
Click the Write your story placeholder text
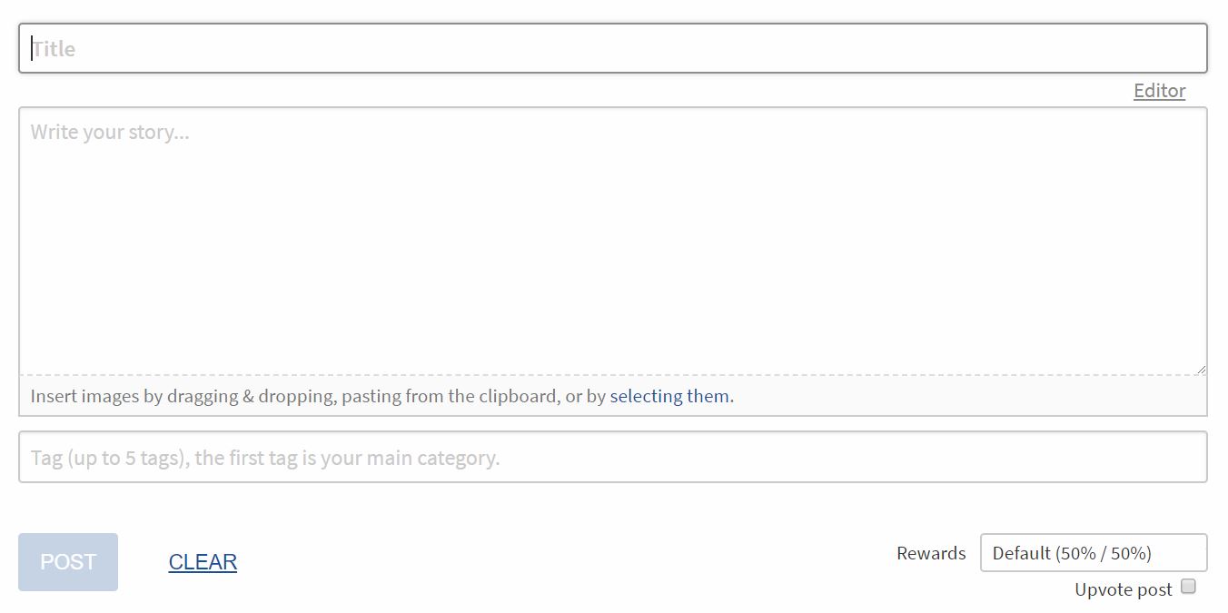coord(110,133)
